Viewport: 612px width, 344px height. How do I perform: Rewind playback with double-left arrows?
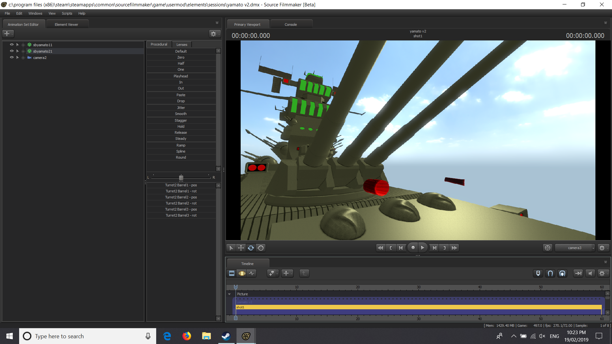tap(381, 248)
